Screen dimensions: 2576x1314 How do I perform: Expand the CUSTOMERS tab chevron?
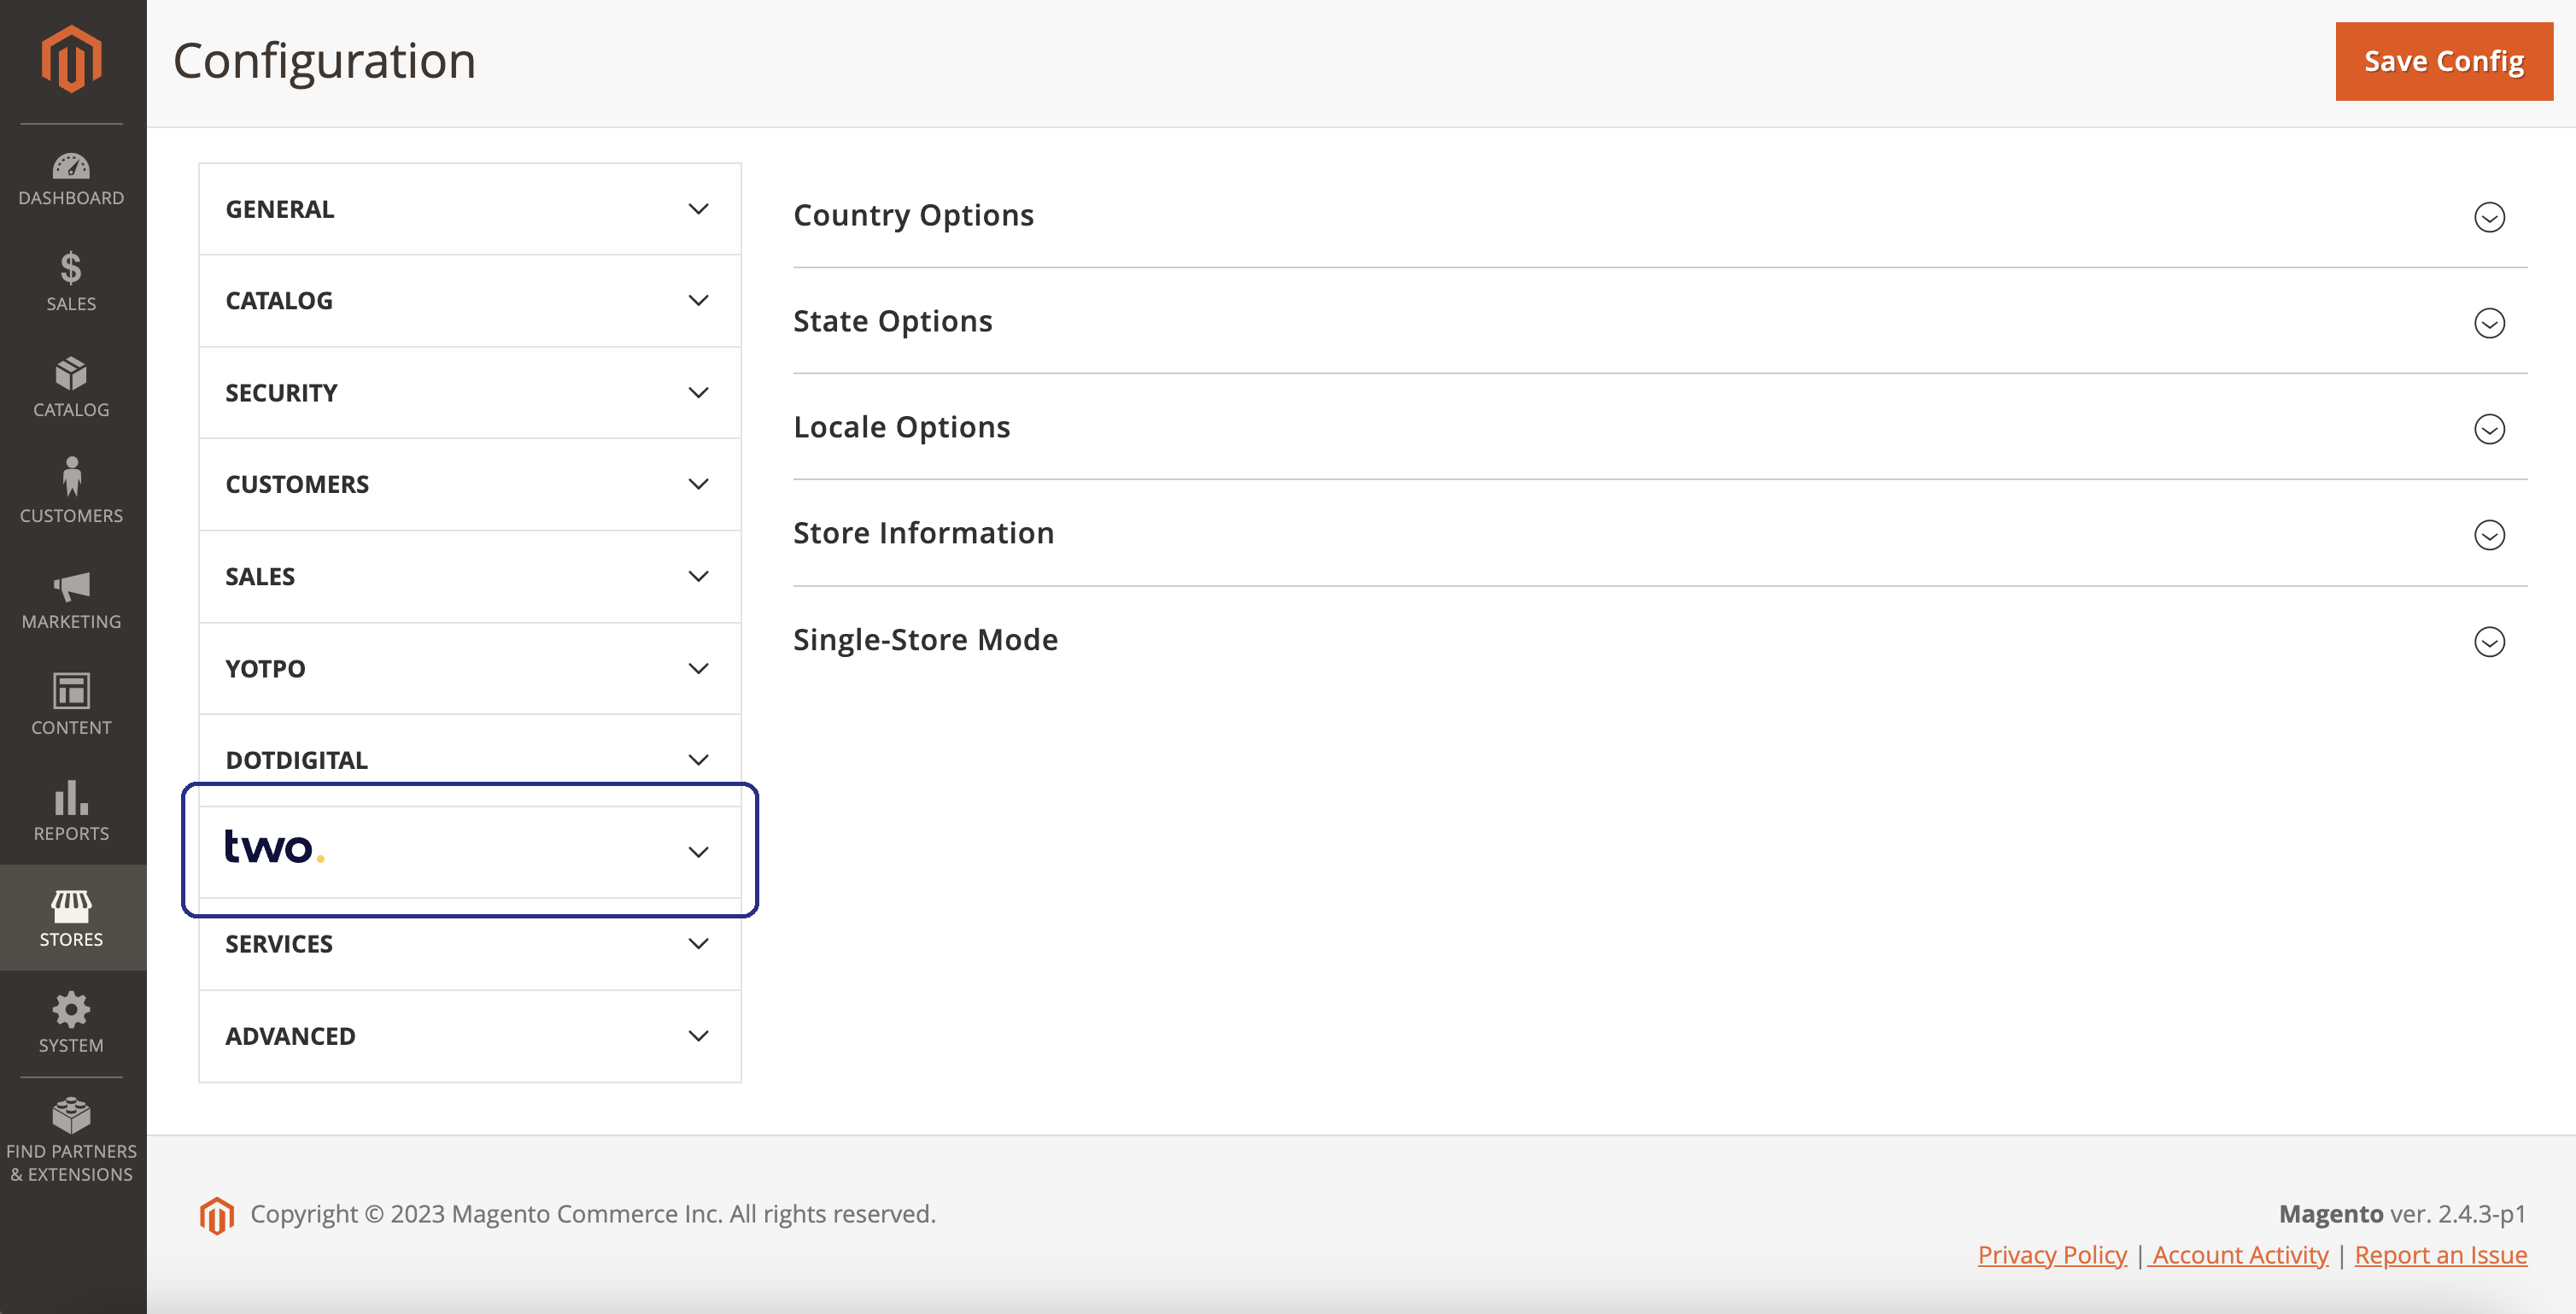click(698, 484)
